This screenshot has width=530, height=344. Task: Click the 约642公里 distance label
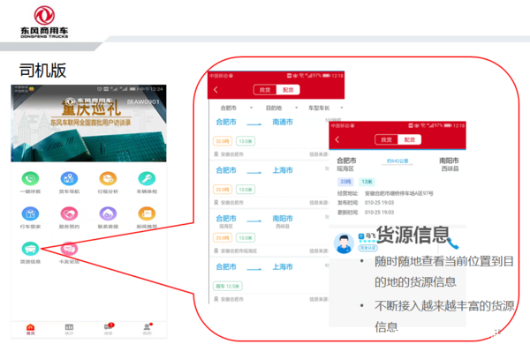pyautogui.click(x=397, y=161)
